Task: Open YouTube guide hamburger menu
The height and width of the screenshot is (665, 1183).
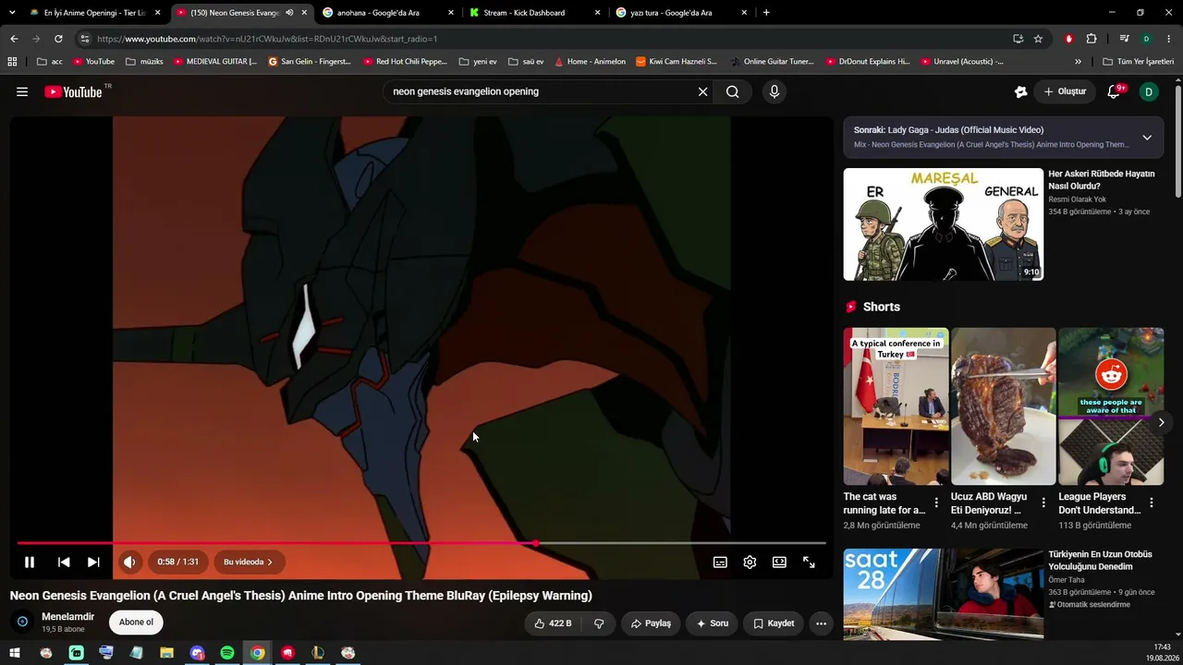Action: coord(22,91)
